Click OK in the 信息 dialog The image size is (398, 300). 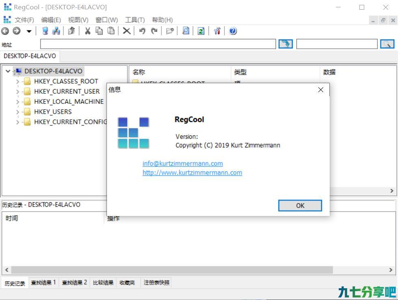300,205
